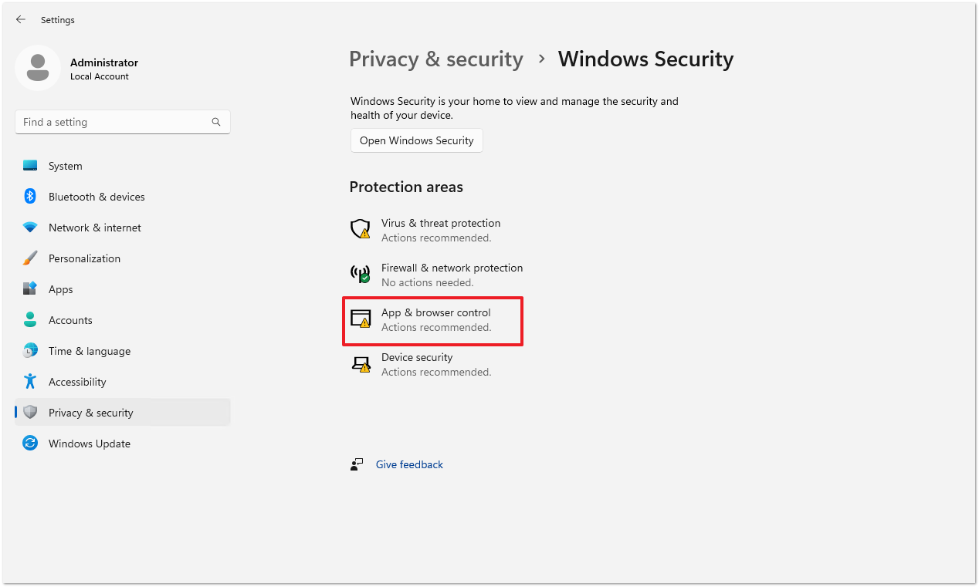This screenshot has width=979, height=587.
Task: Open the Apps settings page
Action: click(60, 289)
